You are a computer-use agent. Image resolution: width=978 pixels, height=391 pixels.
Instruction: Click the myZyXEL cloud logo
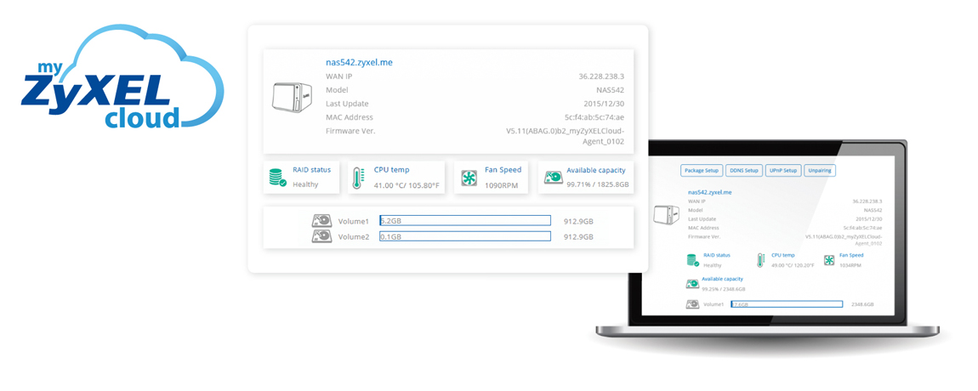(x=122, y=77)
